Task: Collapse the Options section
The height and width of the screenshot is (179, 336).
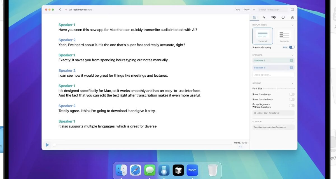Action: [x=293, y=83]
